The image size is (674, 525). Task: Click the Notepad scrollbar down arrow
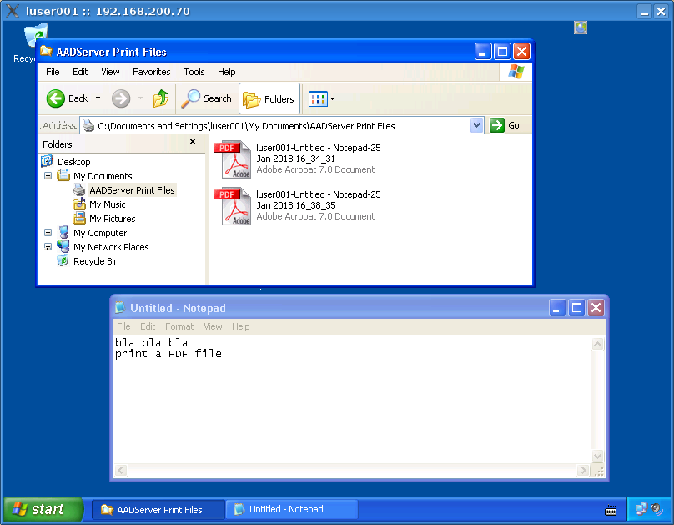[x=597, y=456]
